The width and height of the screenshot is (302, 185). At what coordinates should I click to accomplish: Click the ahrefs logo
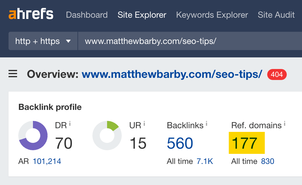pos(31,14)
